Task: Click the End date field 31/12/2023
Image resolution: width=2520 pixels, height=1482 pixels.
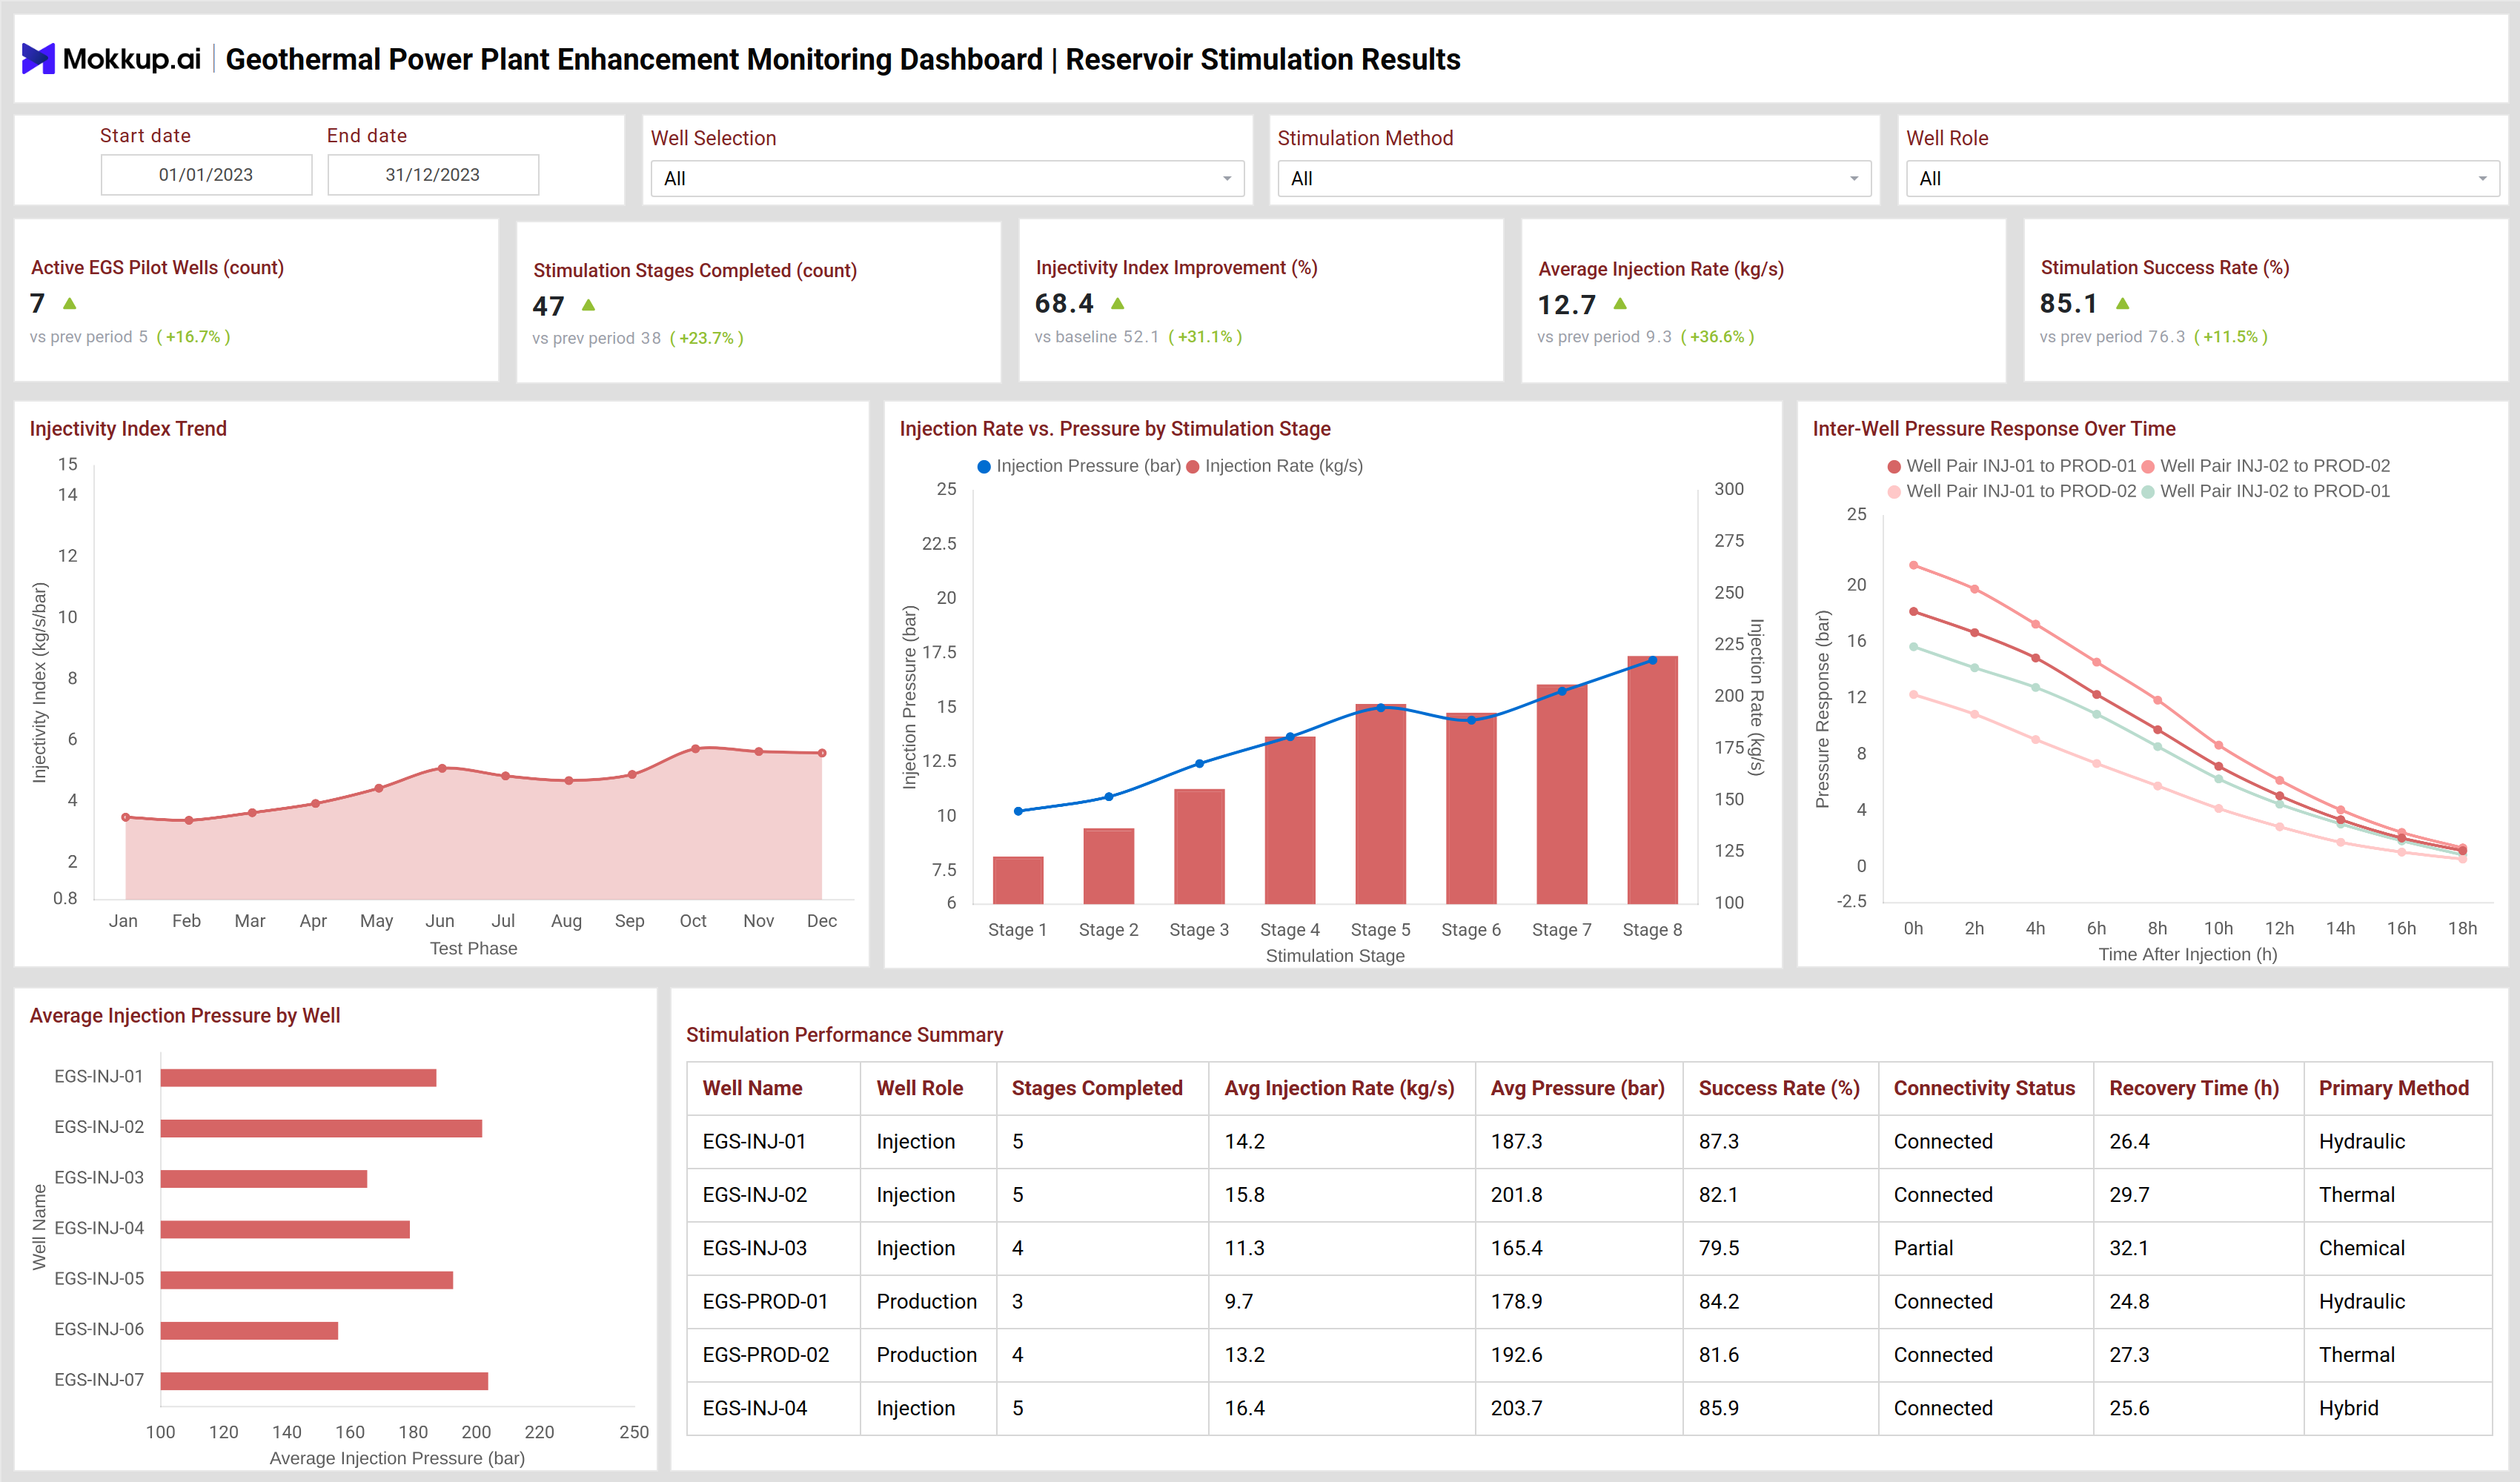Action: click(x=433, y=175)
